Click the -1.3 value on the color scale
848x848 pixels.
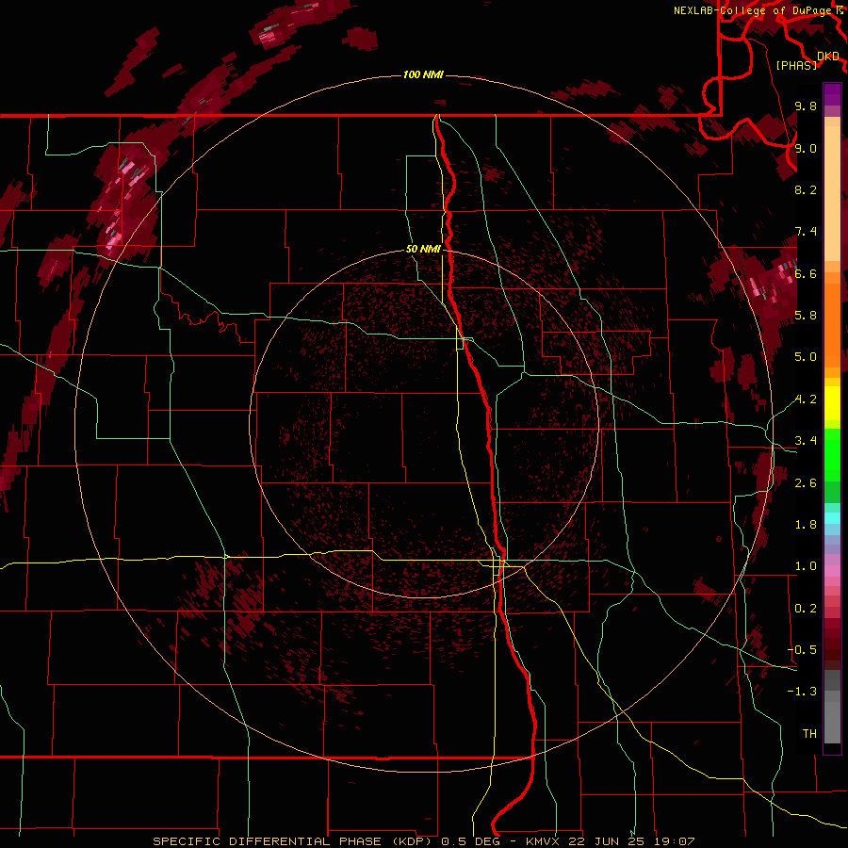pos(802,692)
